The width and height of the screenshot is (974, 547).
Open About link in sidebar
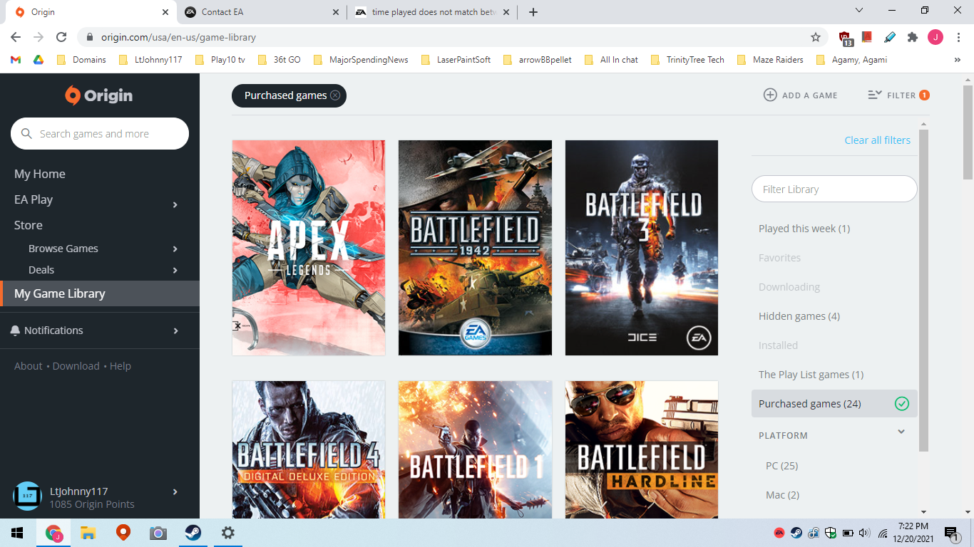pyautogui.click(x=29, y=366)
